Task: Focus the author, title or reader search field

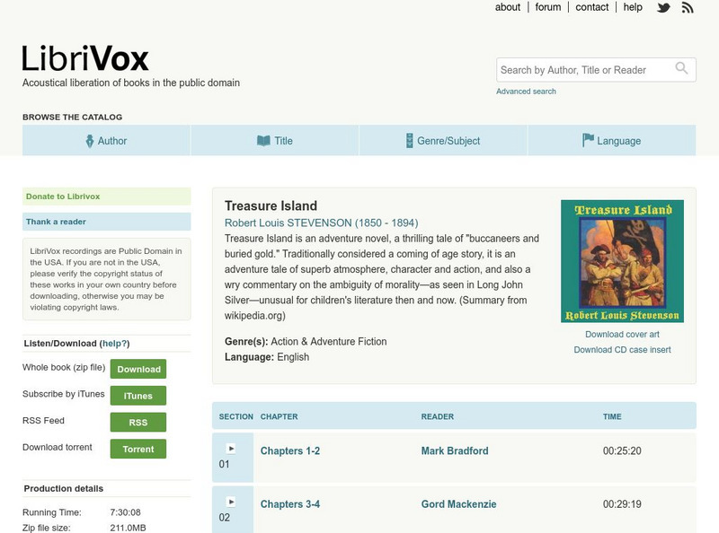Action: click(x=584, y=69)
